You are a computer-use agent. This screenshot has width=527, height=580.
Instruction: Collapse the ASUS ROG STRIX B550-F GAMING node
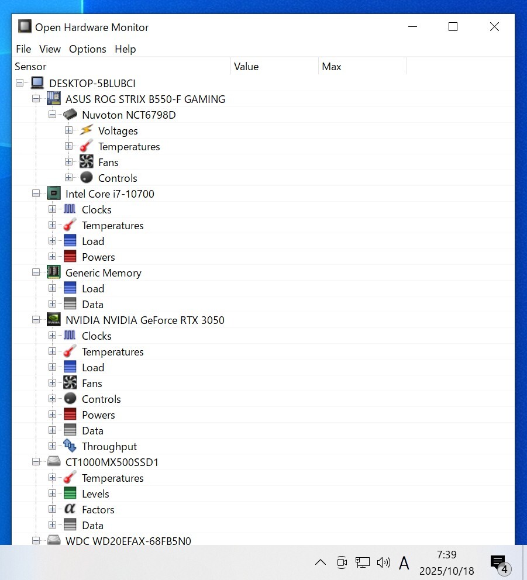(x=36, y=99)
